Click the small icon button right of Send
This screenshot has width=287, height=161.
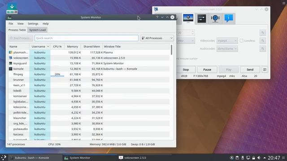coord(265,70)
